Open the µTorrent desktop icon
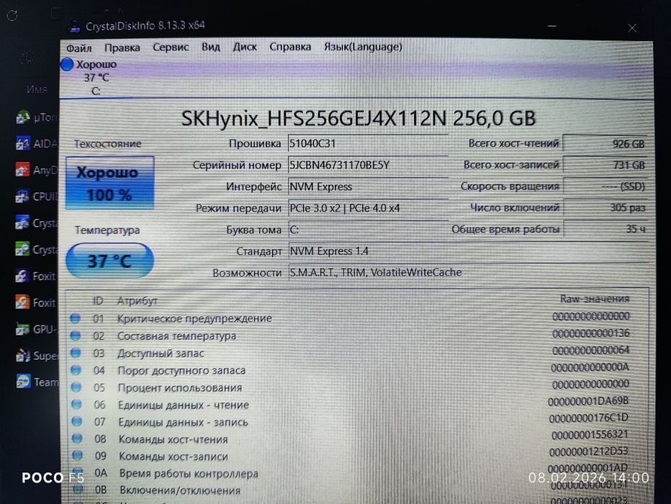Viewport: 671px width, 504px height. (x=23, y=117)
